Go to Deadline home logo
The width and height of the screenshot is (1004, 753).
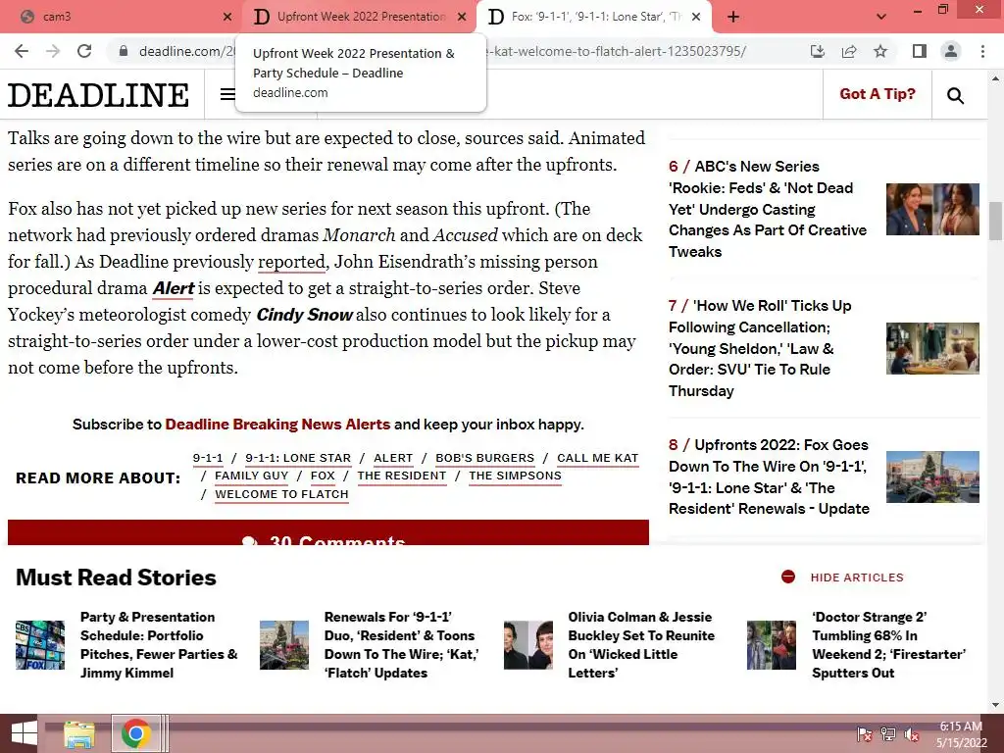(99, 95)
